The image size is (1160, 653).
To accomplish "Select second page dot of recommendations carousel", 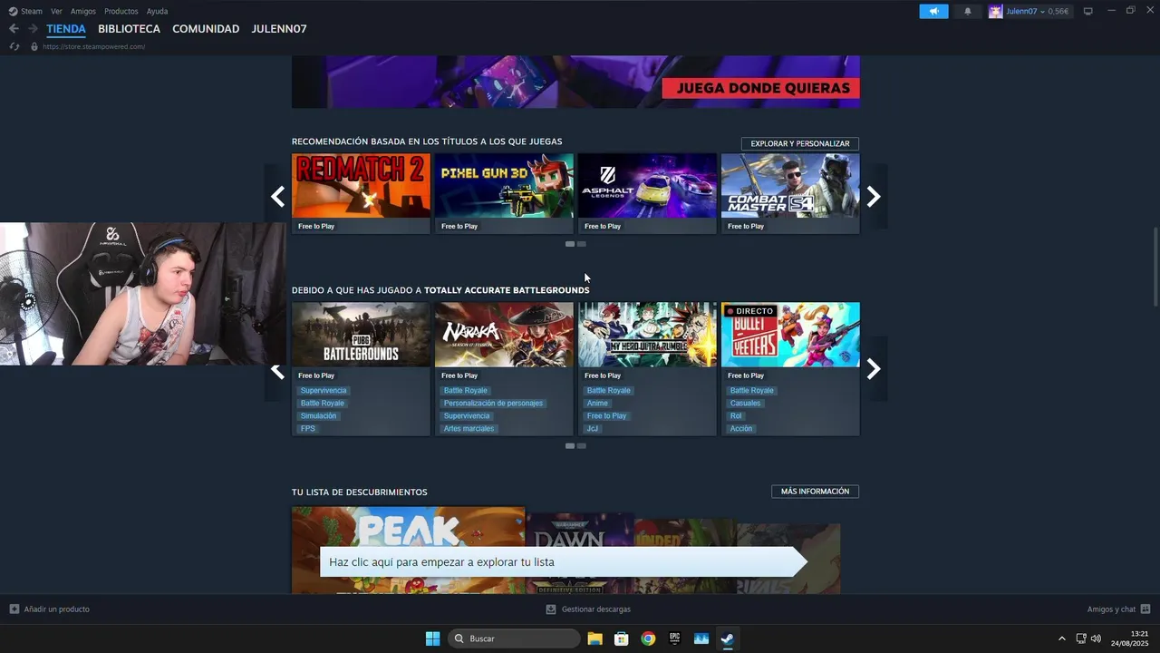I will tap(582, 244).
